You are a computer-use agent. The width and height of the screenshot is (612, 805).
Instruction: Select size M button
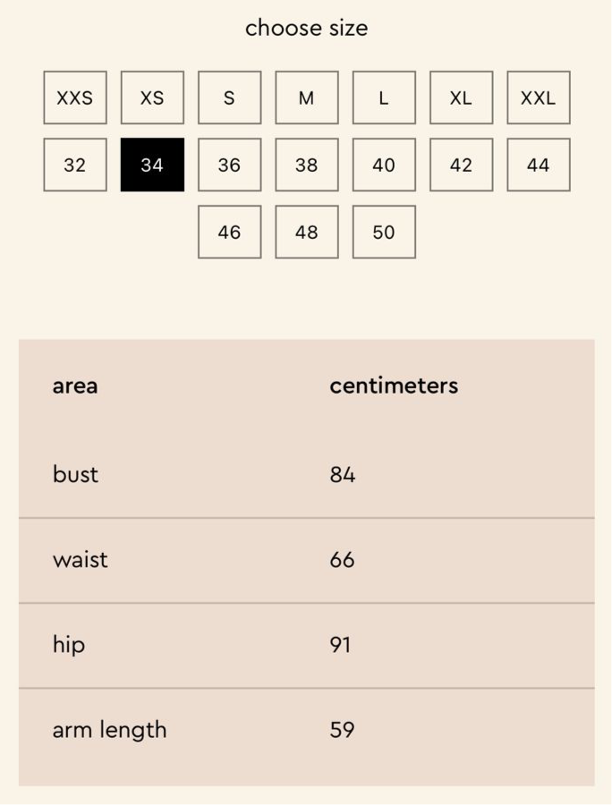306,97
